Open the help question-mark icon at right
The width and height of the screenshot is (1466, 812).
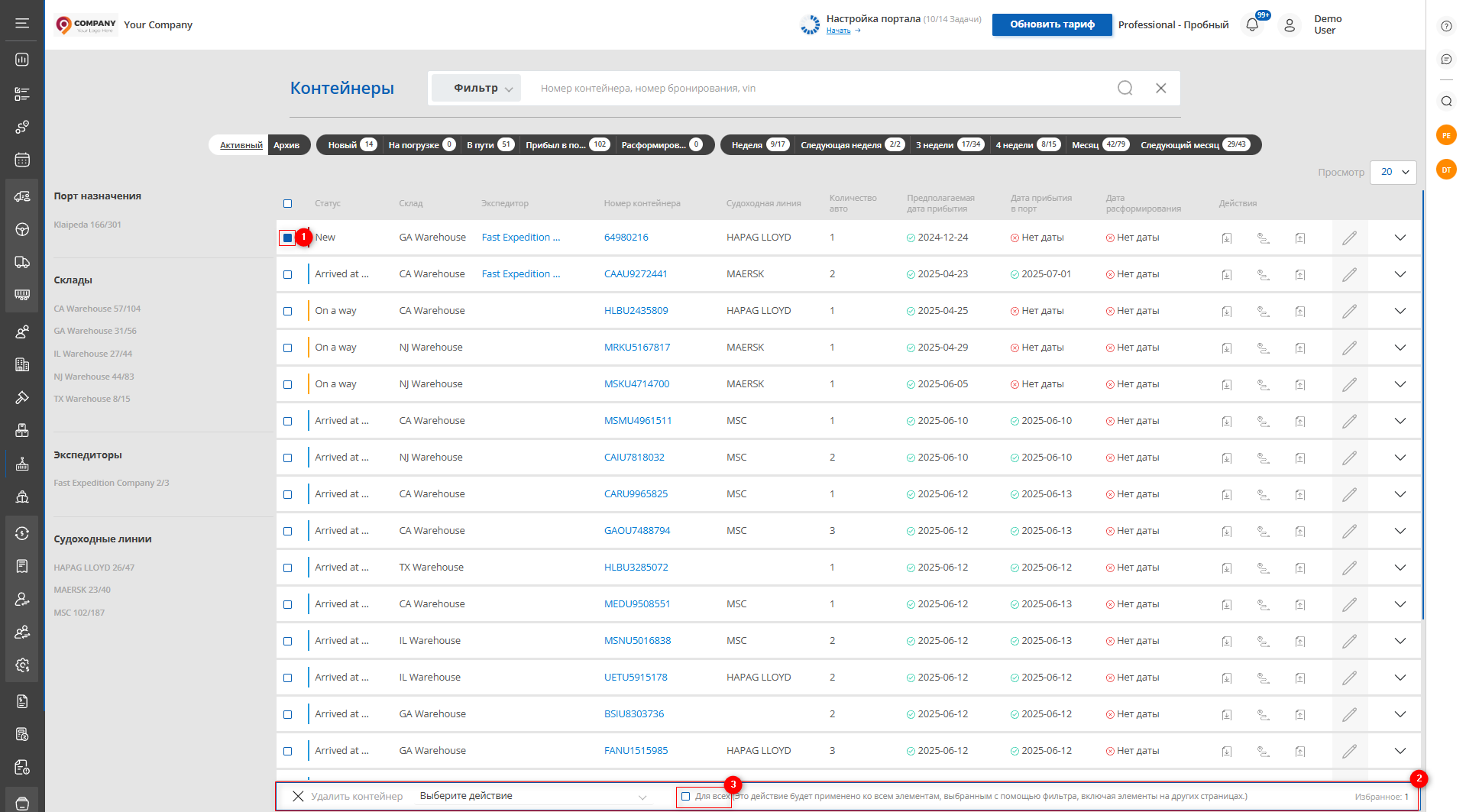point(1446,26)
